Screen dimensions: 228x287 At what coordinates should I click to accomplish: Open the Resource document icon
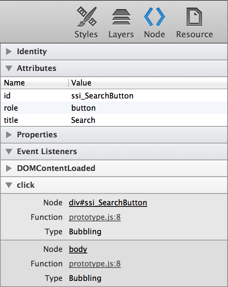click(x=194, y=17)
